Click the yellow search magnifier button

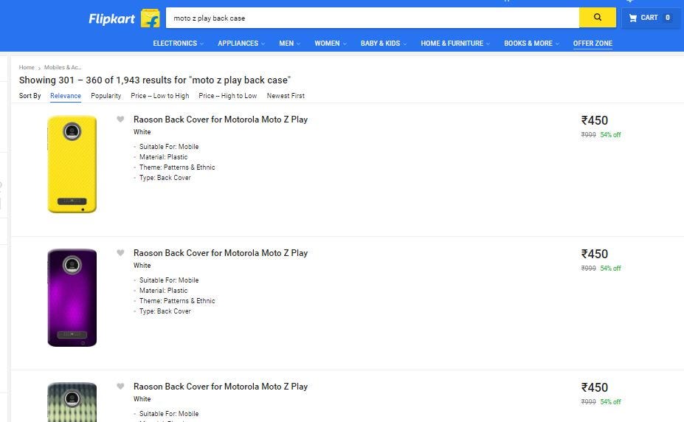(x=597, y=18)
